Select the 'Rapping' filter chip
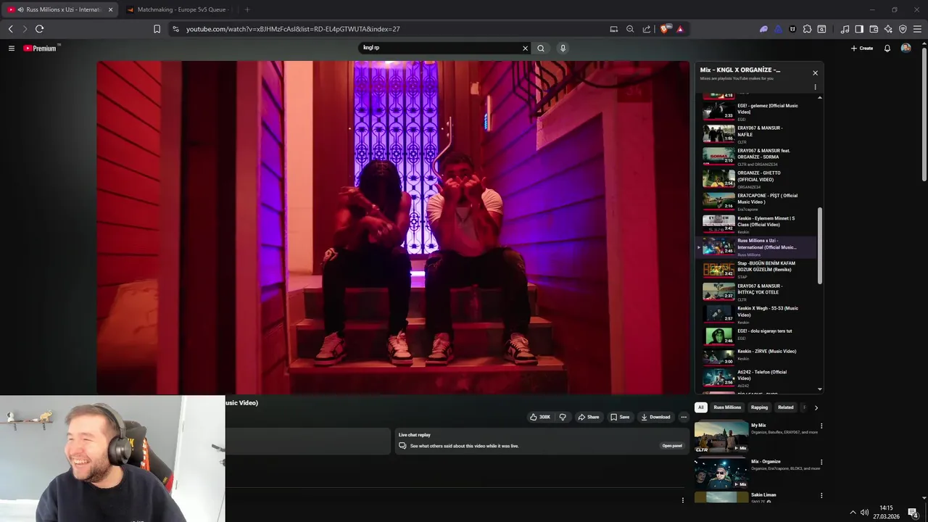Image resolution: width=928 pixels, height=522 pixels. (x=759, y=407)
